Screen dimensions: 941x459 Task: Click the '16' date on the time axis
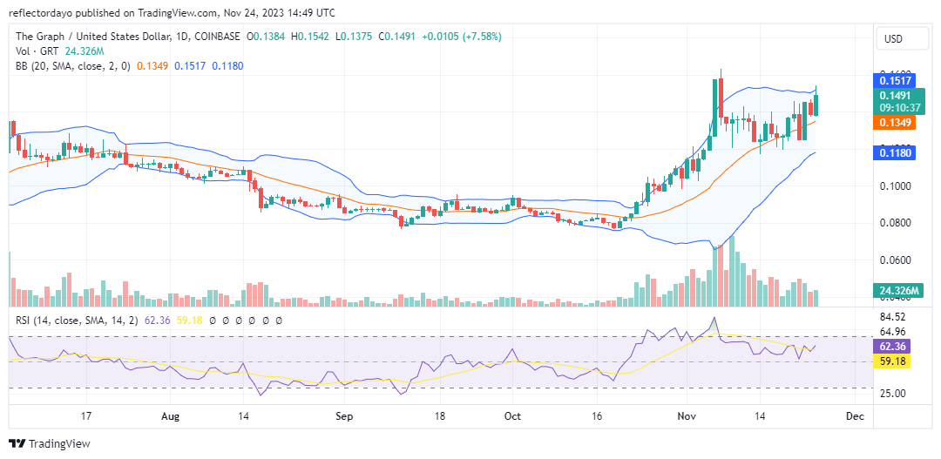click(x=597, y=415)
